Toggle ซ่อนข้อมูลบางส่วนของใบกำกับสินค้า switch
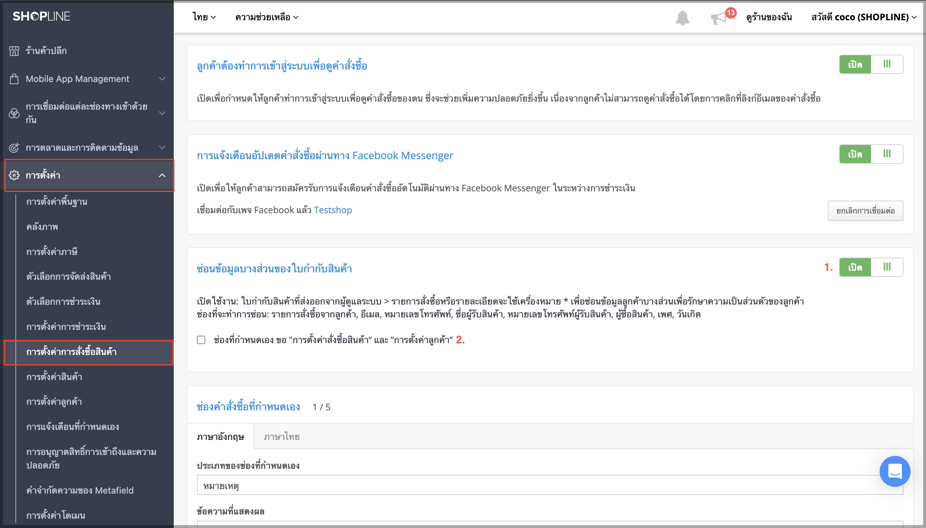926x528 pixels. coord(871,267)
